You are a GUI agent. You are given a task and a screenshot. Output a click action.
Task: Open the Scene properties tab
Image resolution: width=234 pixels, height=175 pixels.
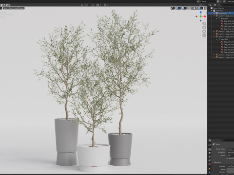[x=210, y=160]
